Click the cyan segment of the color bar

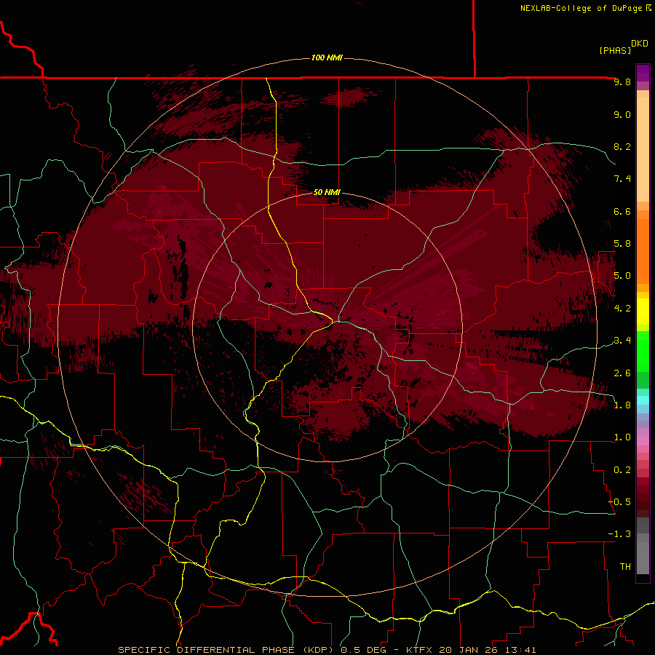(x=643, y=400)
